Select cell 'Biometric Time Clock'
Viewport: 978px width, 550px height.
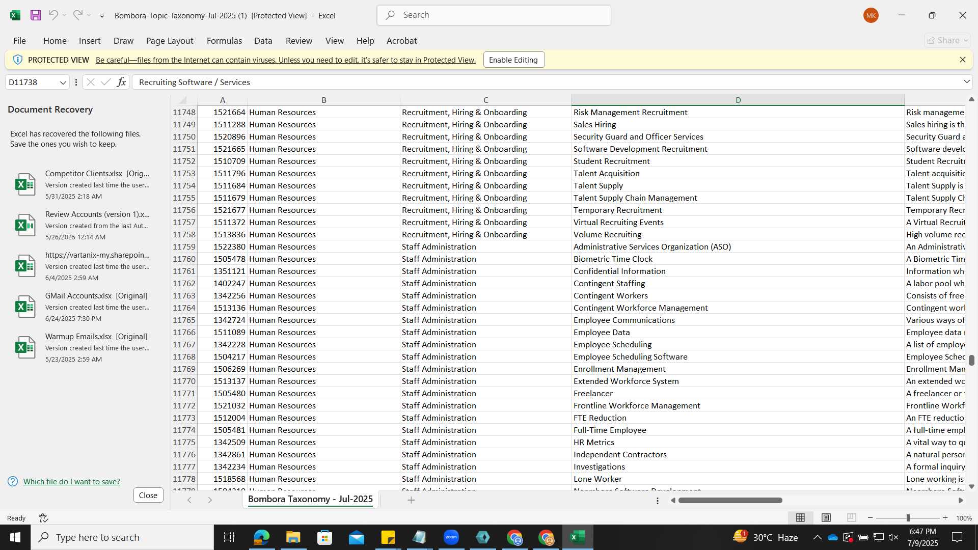pyautogui.click(x=738, y=259)
